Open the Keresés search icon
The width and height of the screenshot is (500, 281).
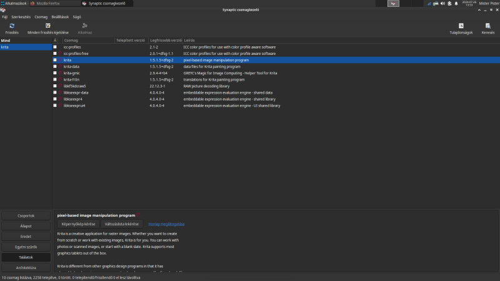488,26
